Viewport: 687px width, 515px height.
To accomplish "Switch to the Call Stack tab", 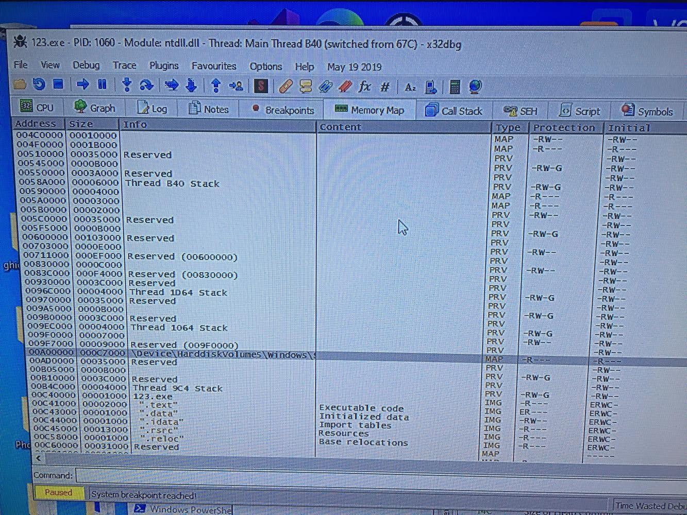I will click(x=454, y=111).
